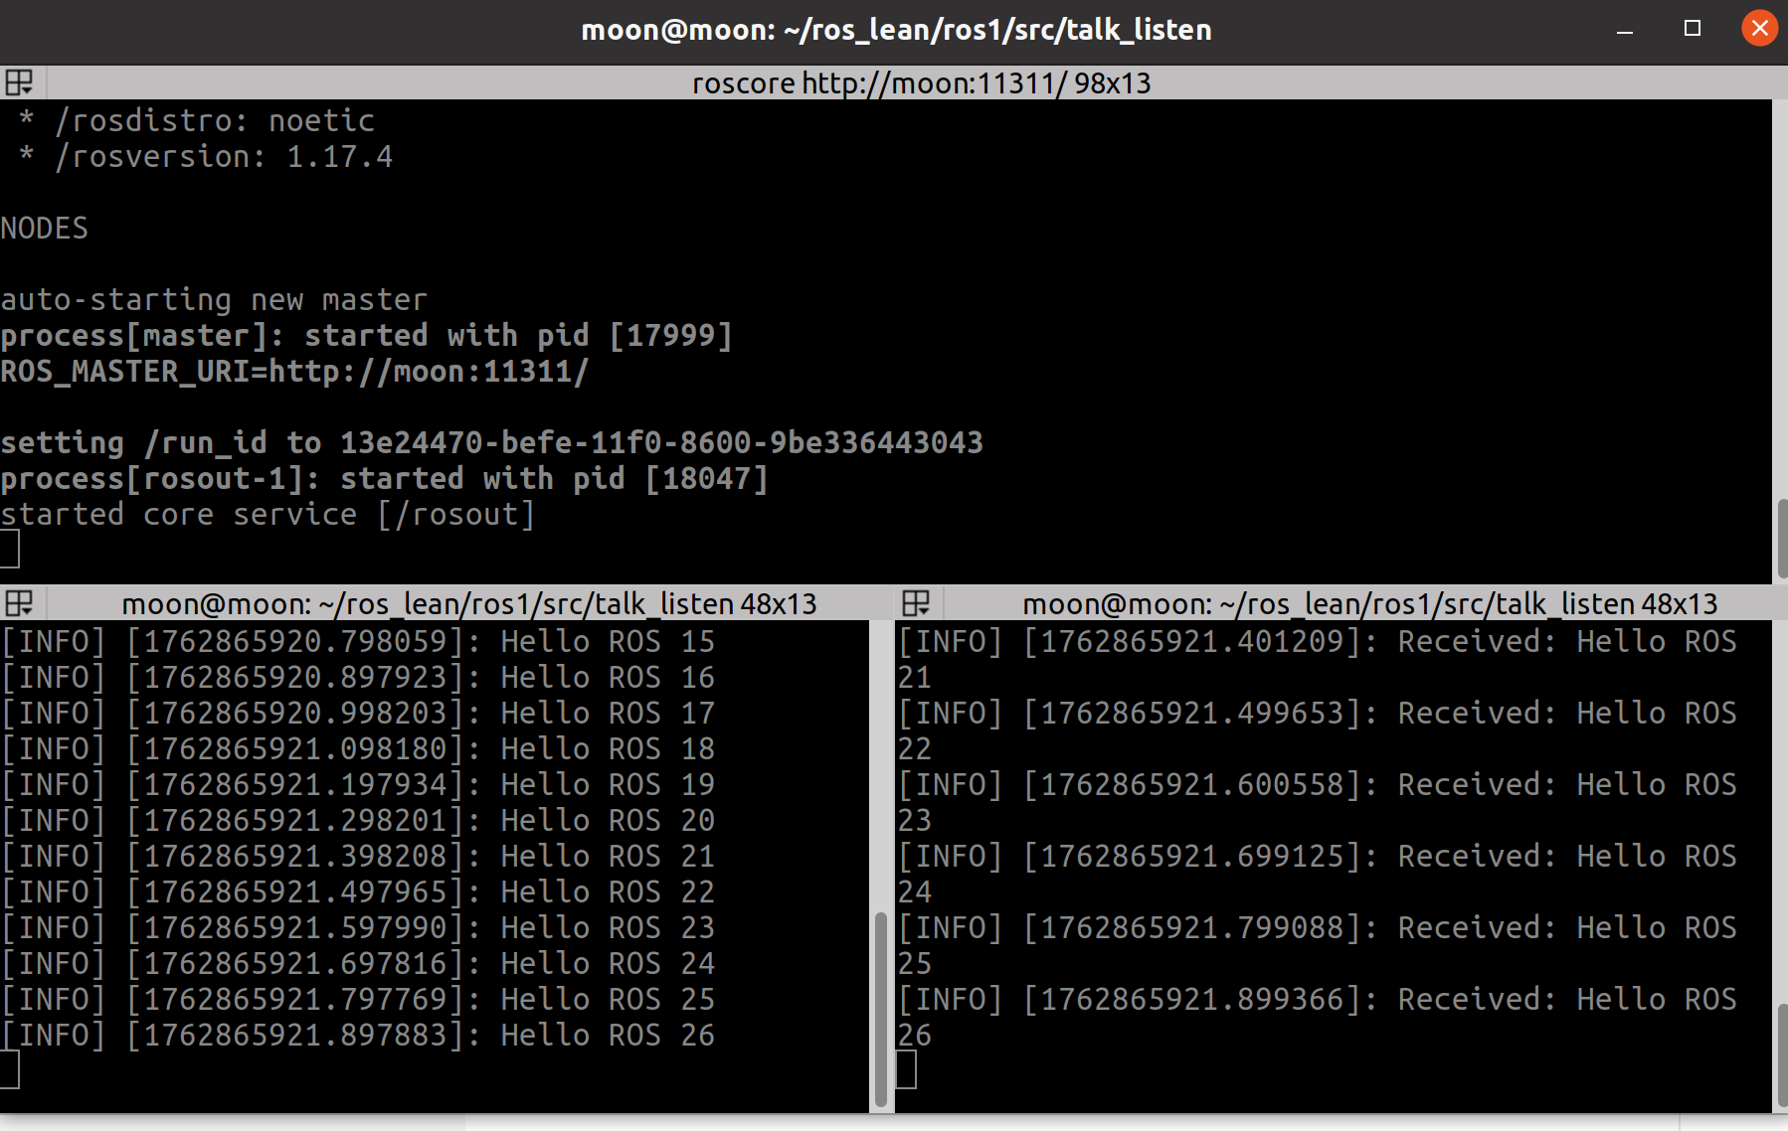Viewport: 1788px width, 1131px height.
Task: Click the '/rosversion: 1.17.4' line
Action: coord(206,156)
